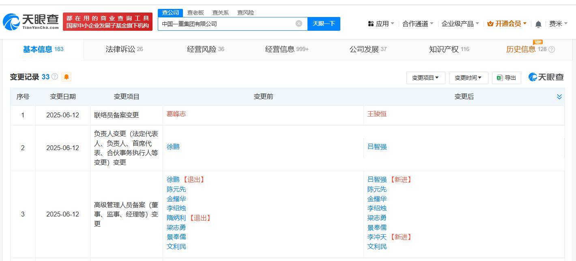Open 葛峰志 in the 变更前 column
The height and width of the screenshot is (261, 576).
click(176, 114)
